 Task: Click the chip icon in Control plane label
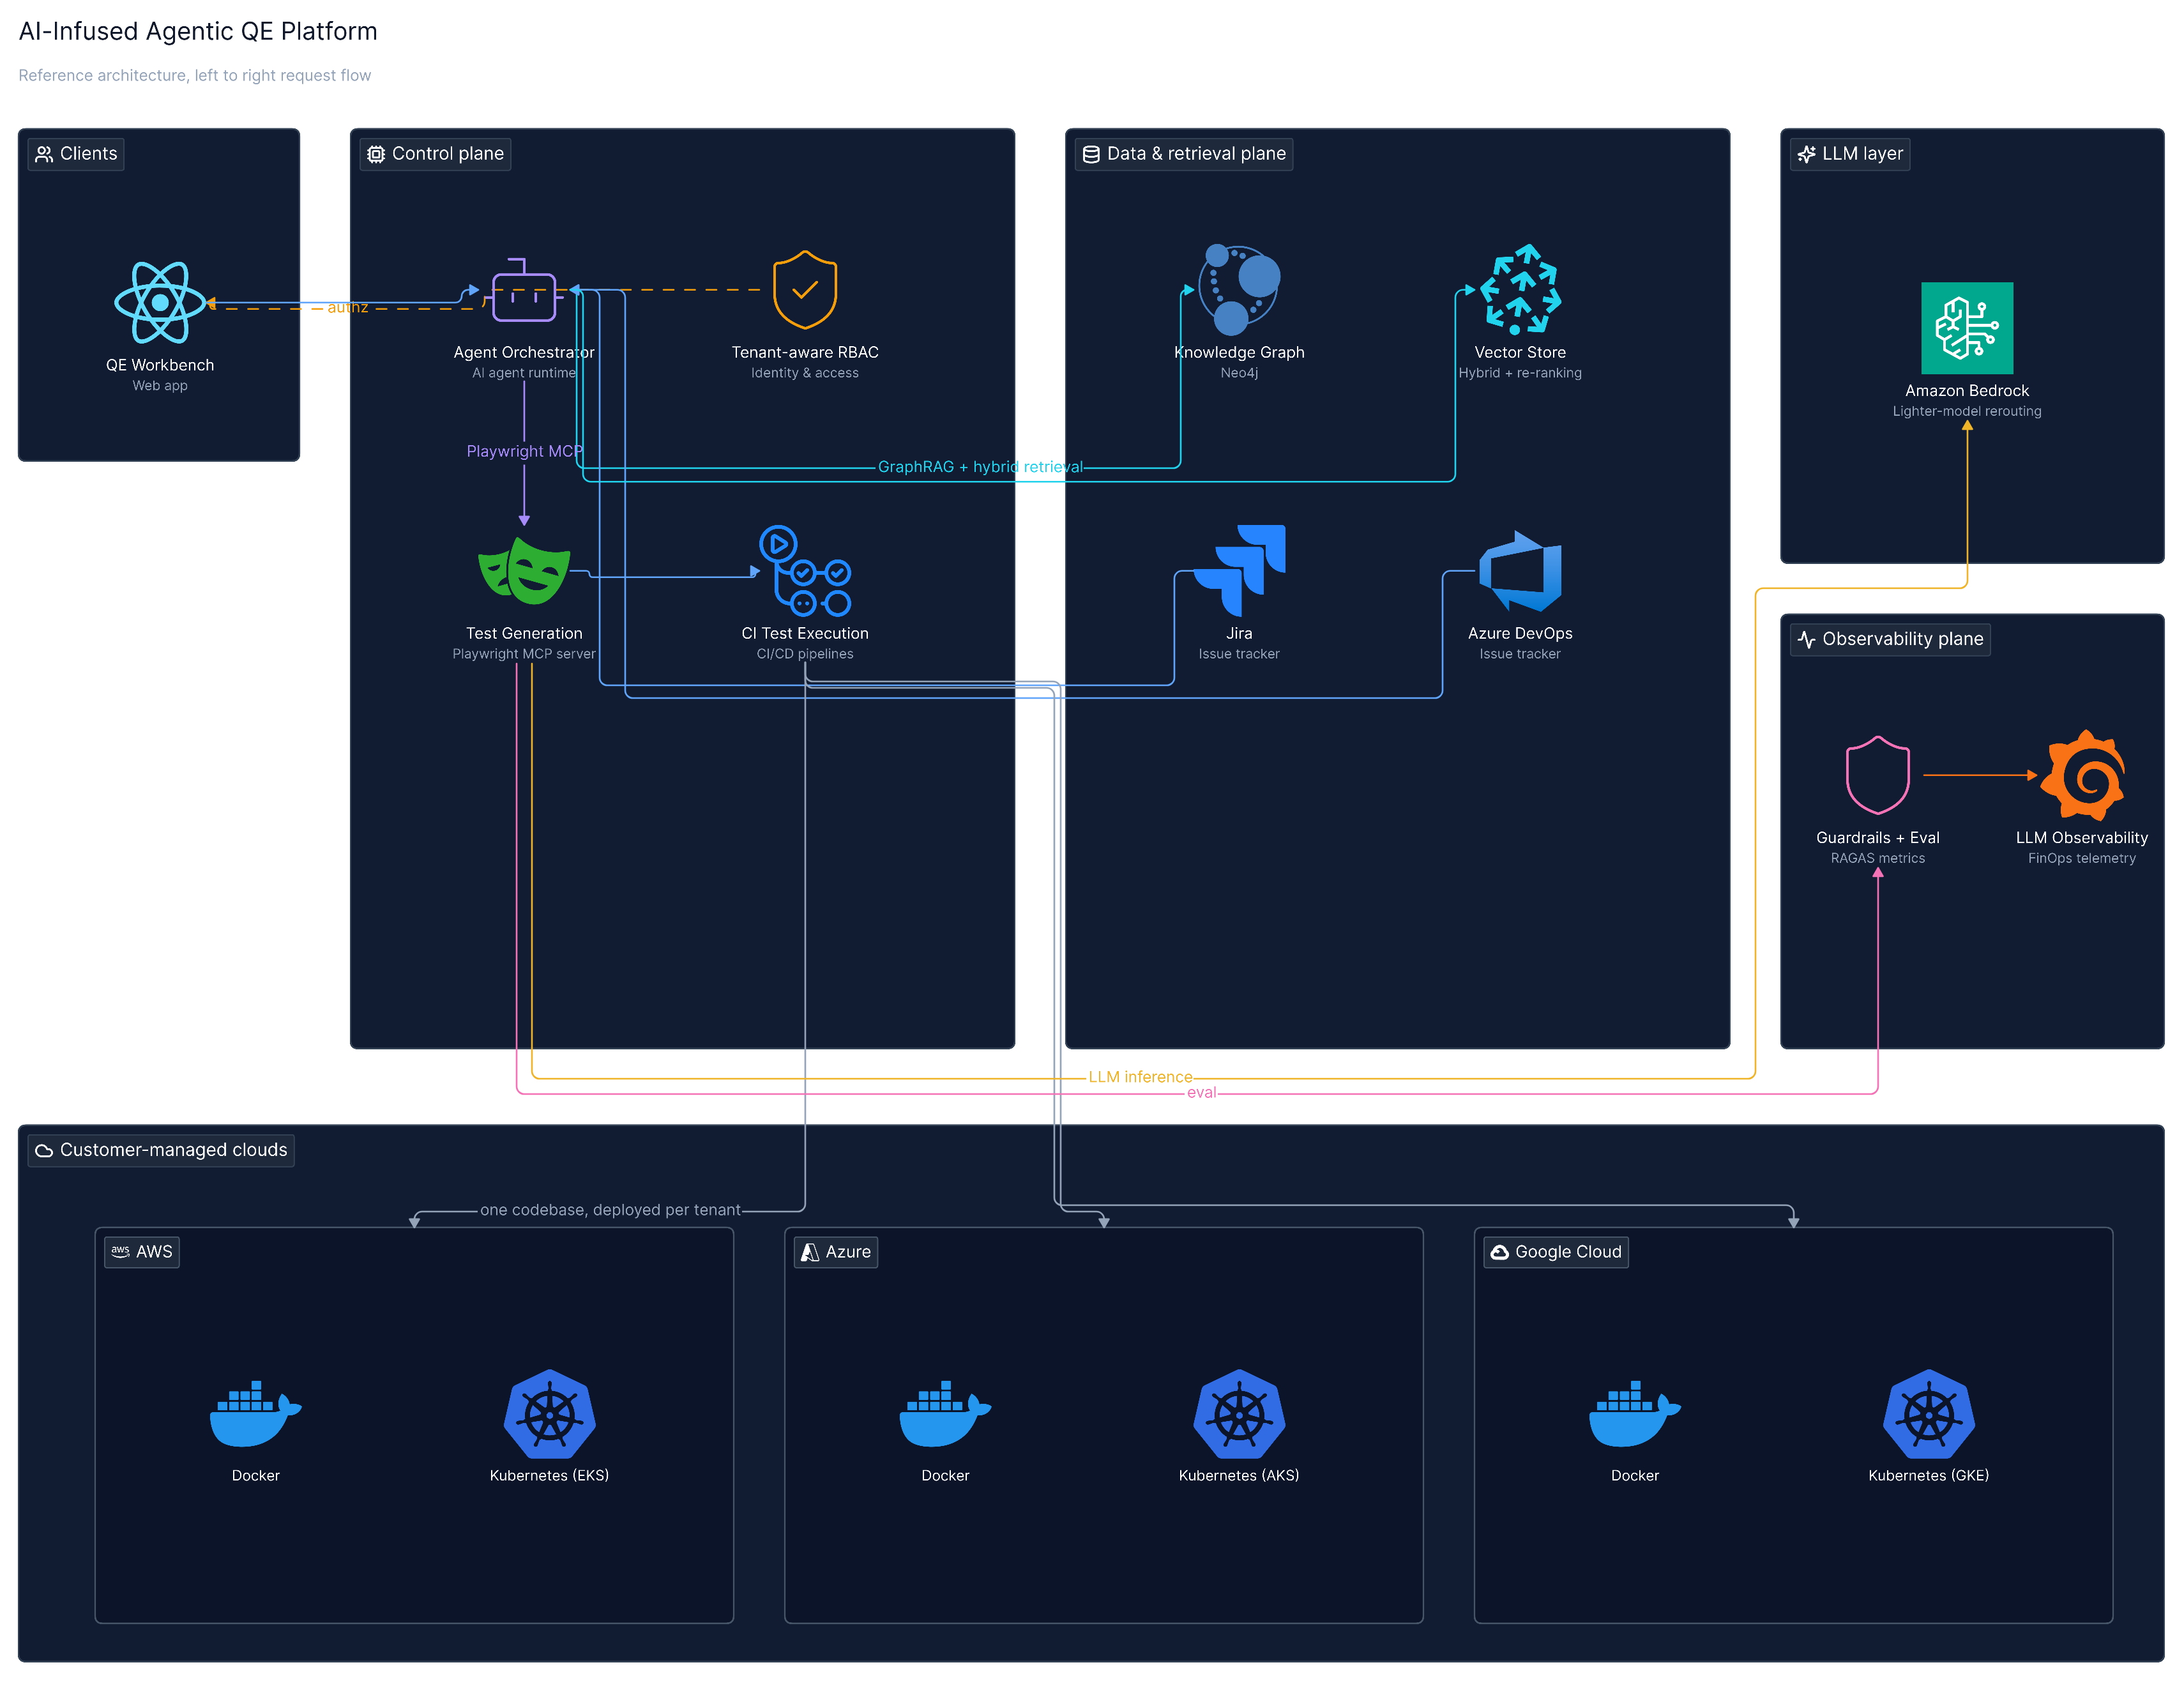pos(376,154)
